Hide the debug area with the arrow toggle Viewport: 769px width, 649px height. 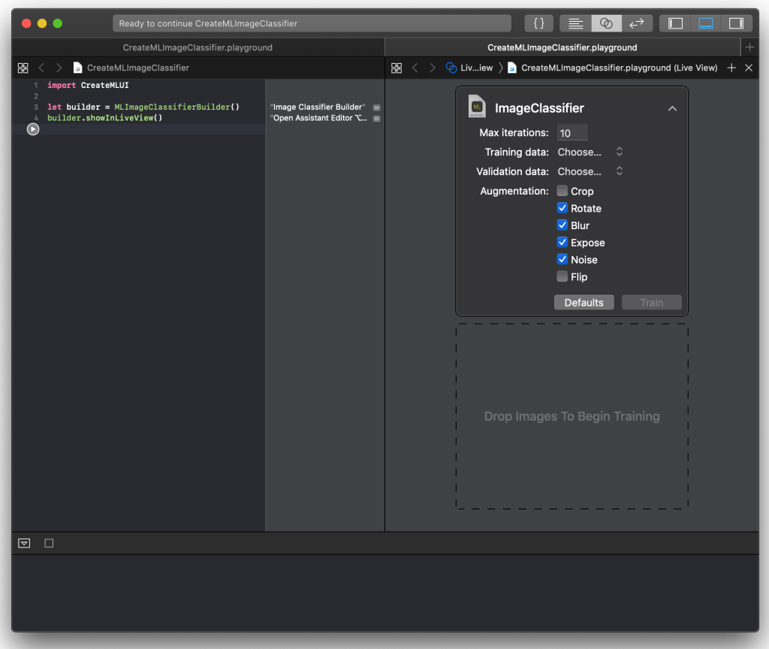pos(24,543)
